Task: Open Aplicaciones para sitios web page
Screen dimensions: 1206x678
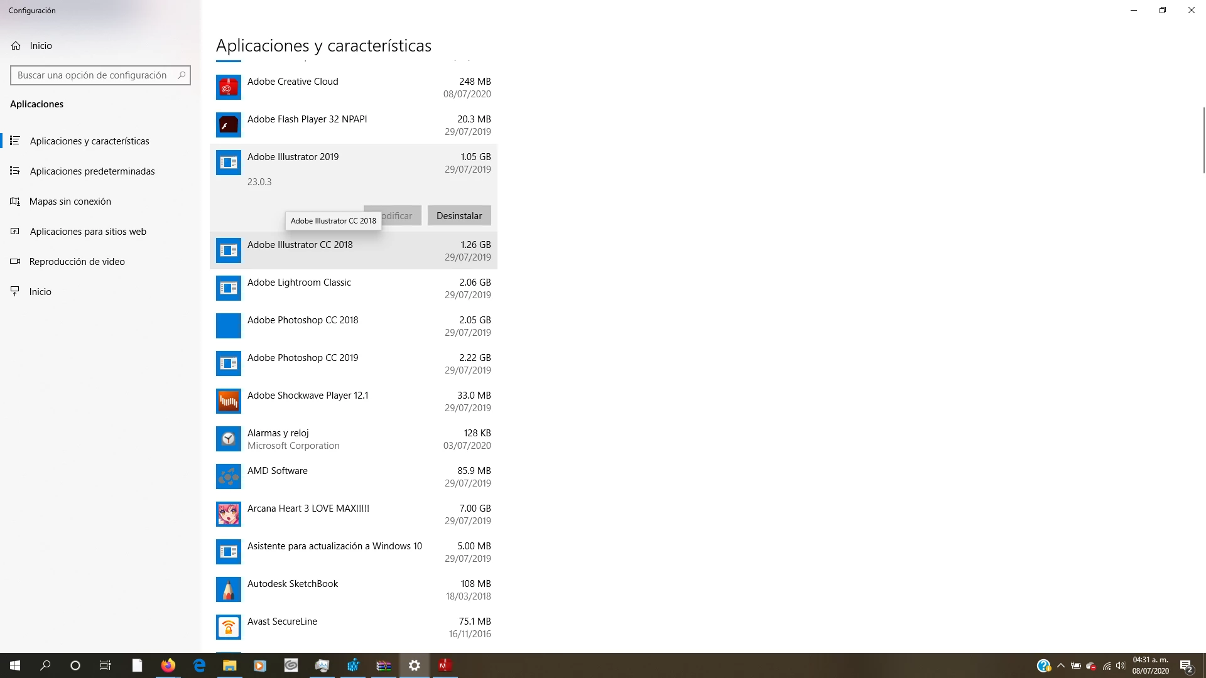Action: point(88,232)
